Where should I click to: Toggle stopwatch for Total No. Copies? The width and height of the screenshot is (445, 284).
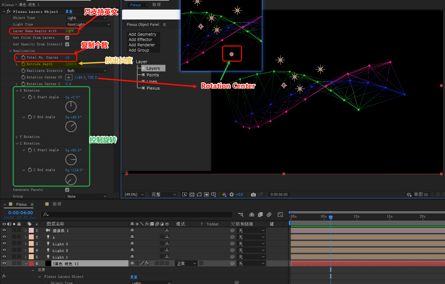click(x=23, y=58)
